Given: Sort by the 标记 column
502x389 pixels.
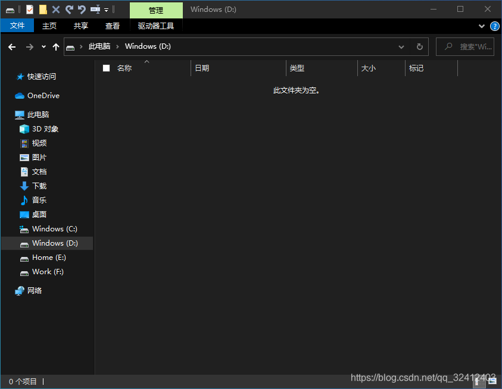Looking at the screenshot, I should (x=416, y=68).
